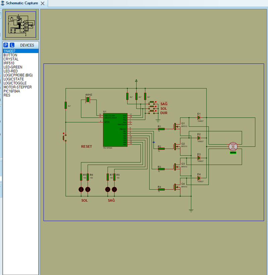The height and width of the screenshot is (275, 268).
Task: Select MOTOR-STEPPER in the devices list
Action: [x=17, y=87]
